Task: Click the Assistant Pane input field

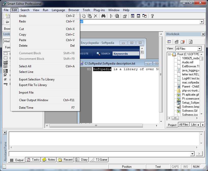Action: (100, 154)
